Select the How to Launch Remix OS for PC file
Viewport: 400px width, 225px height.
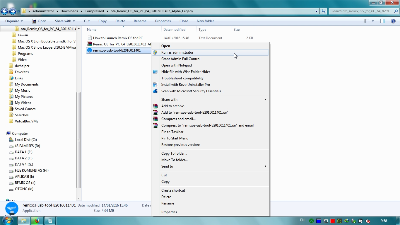pos(118,38)
